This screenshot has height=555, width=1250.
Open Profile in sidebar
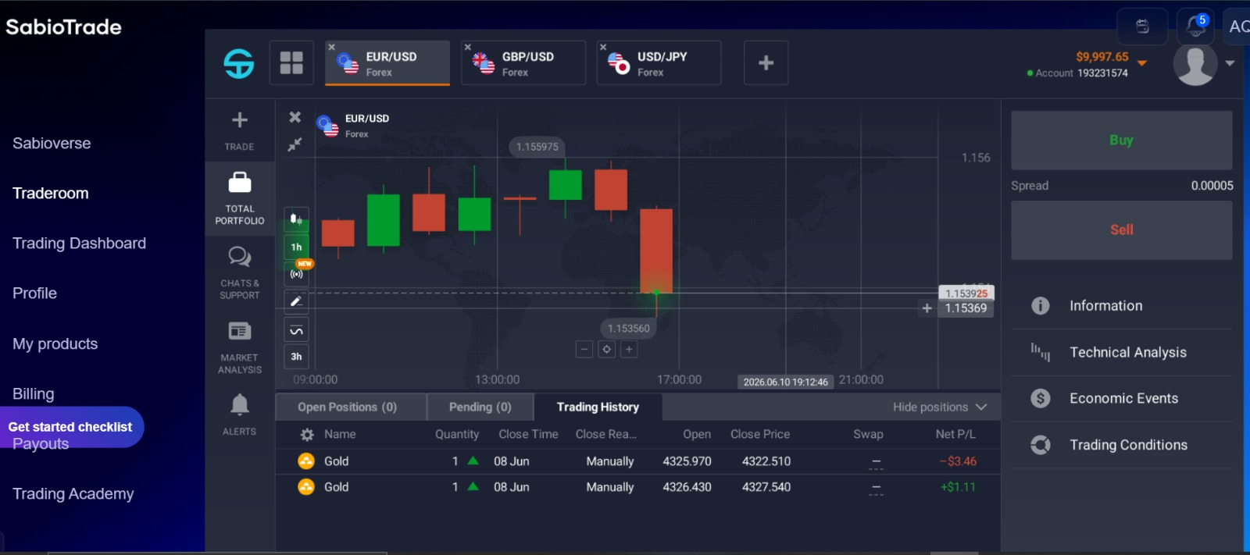point(34,294)
